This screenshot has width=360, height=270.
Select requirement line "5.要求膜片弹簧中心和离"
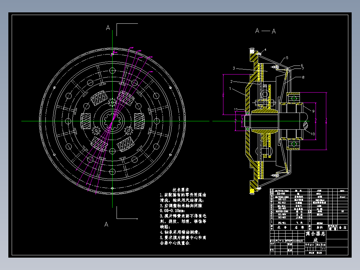click(183, 238)
